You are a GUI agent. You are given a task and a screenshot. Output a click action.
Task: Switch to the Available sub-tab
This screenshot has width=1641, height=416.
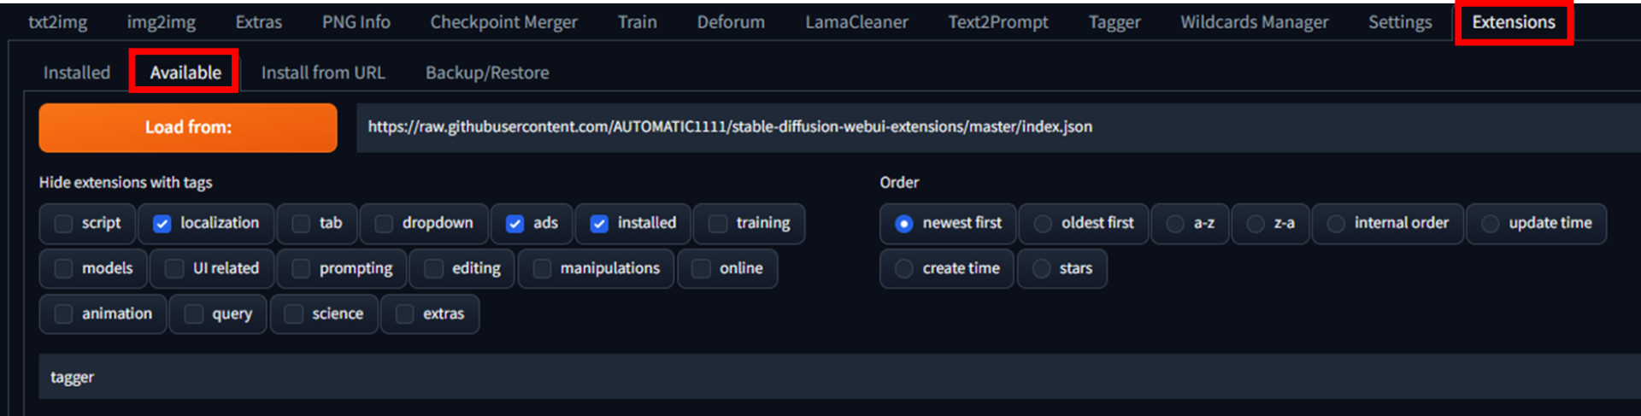click(x=185, y=73)
